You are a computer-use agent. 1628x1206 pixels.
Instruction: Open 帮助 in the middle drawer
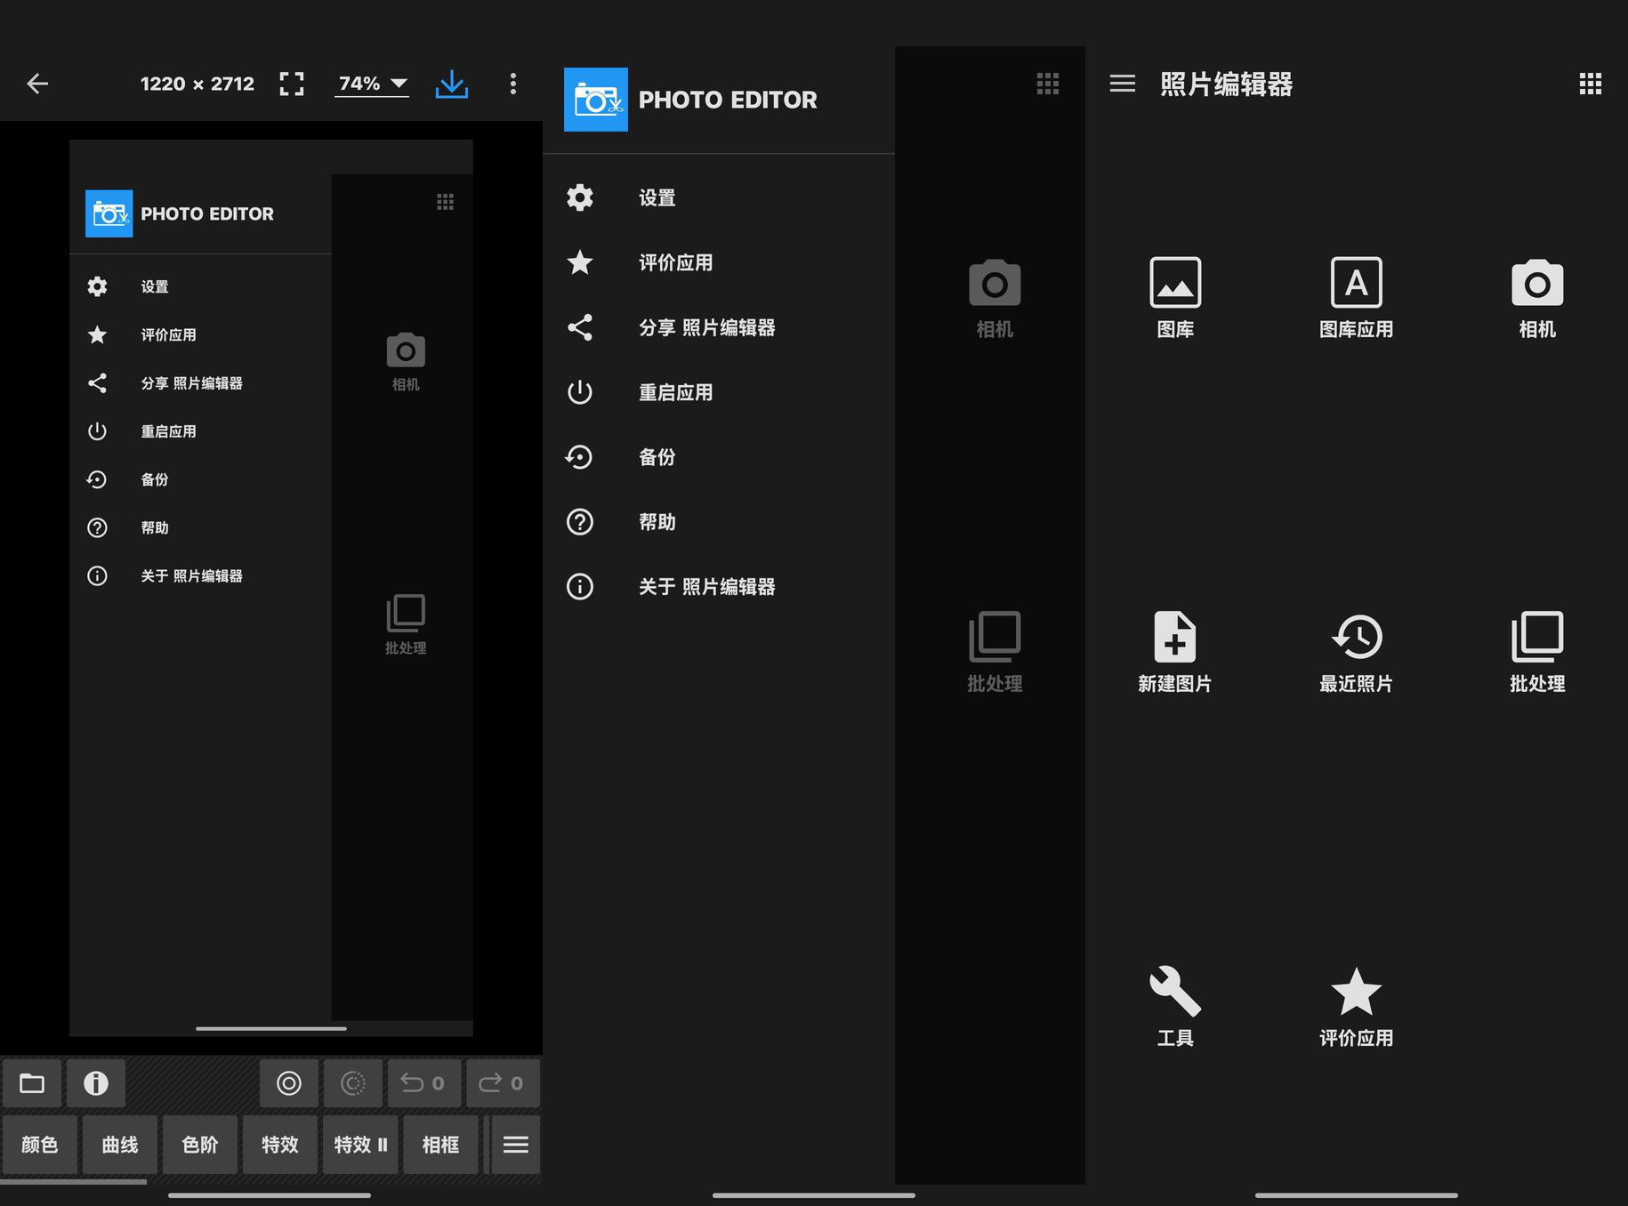pyautogui.click(x=719, y=522)
